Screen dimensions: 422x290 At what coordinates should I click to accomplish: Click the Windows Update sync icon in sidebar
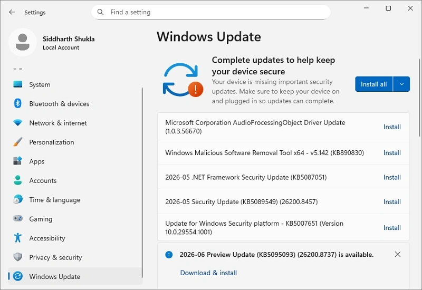pyautogui.click(x=18, y=276)
